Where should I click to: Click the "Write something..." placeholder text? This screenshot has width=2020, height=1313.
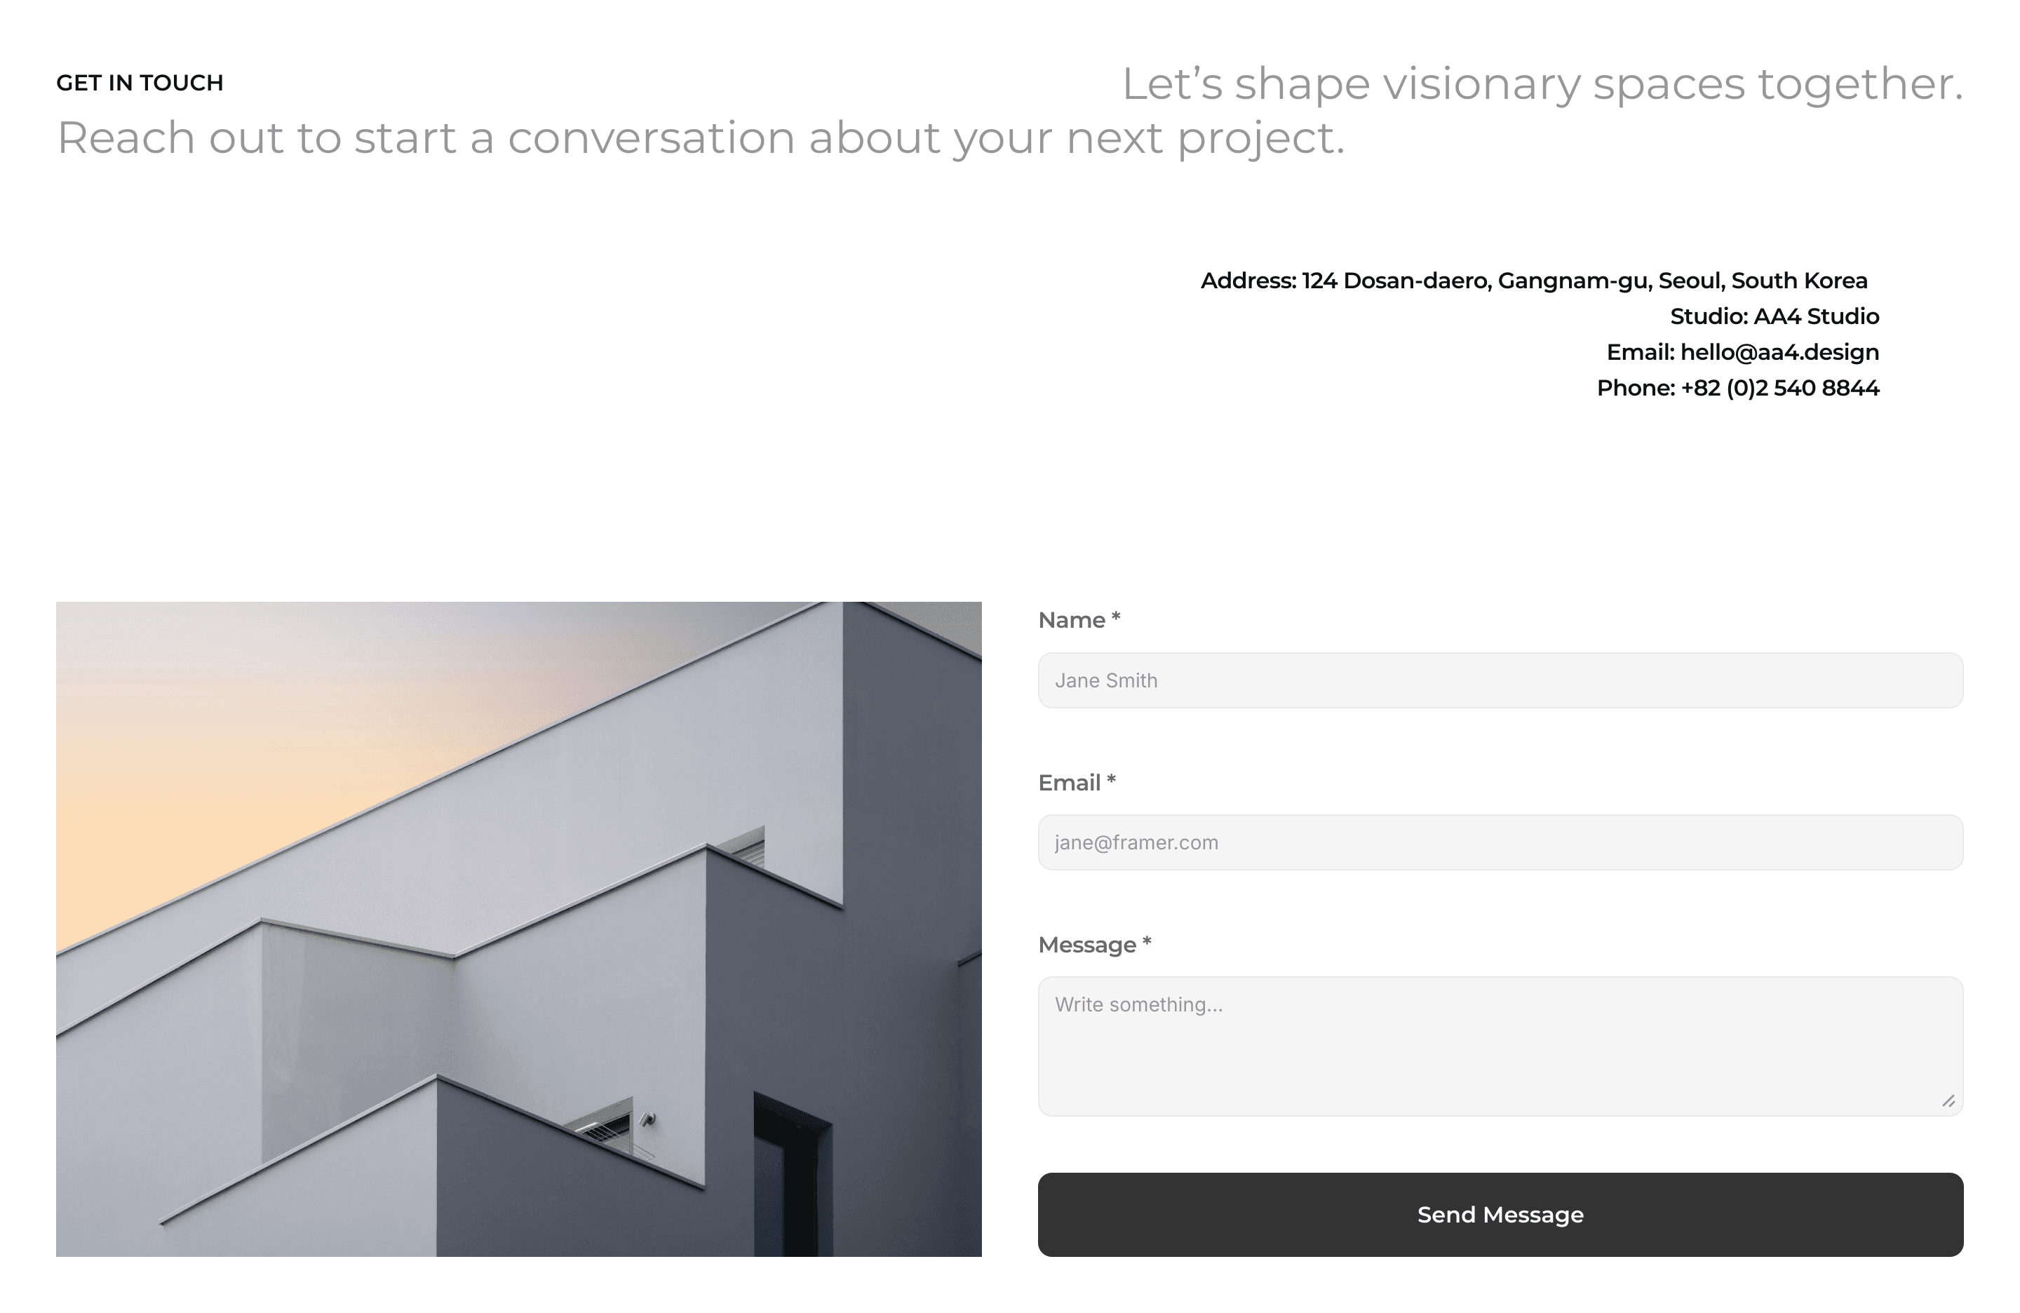pyautogui.click(x=1139, y=1005)
